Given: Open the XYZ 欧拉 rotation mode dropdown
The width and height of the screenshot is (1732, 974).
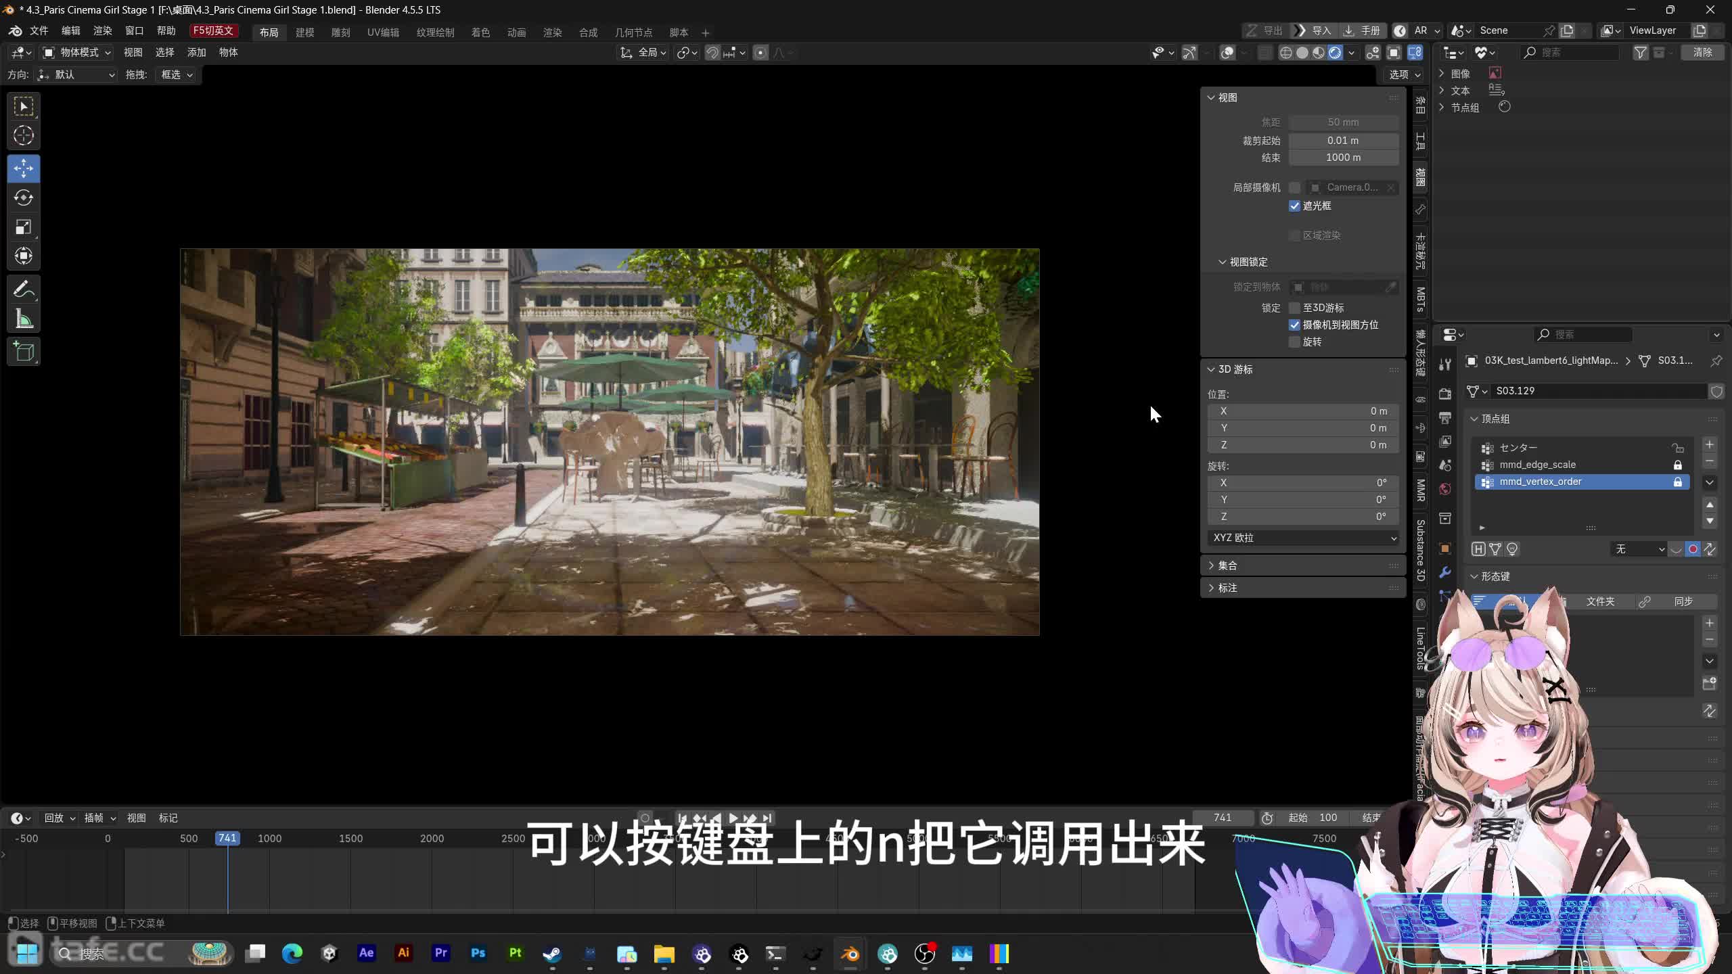Looking at the screenshot, I should (1302, 538).
